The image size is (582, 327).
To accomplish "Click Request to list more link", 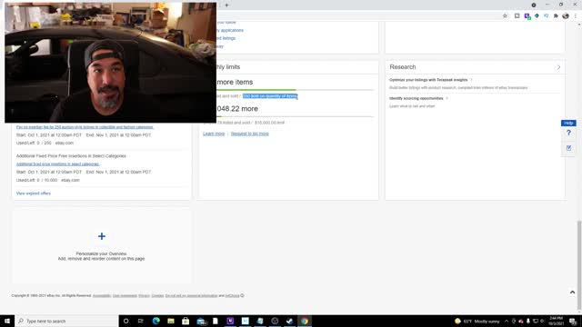I will click(x=250, y=134).
